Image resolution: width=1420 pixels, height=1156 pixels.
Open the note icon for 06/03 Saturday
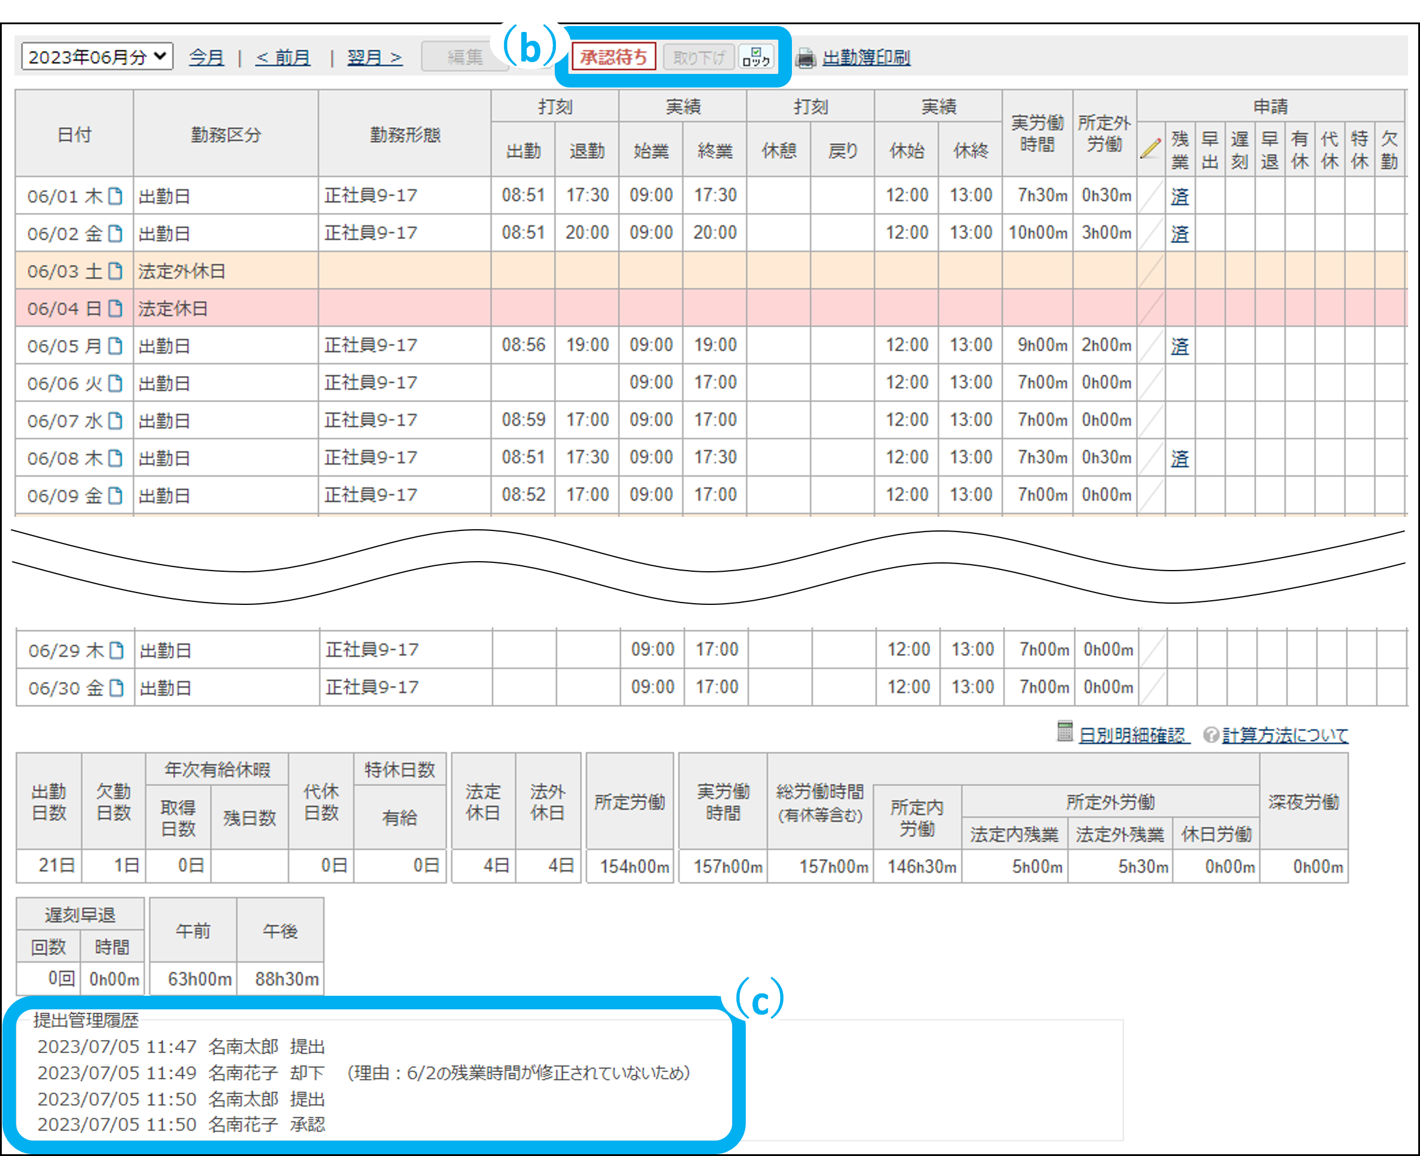tap(115, 271)
